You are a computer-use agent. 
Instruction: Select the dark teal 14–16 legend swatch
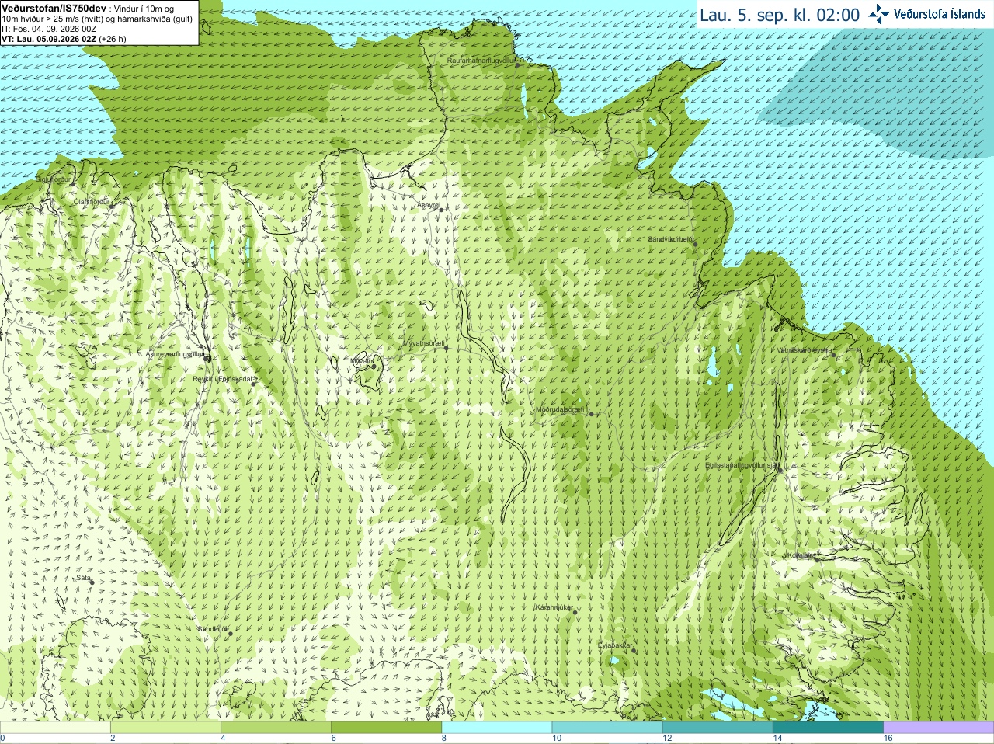pos(828,728)
